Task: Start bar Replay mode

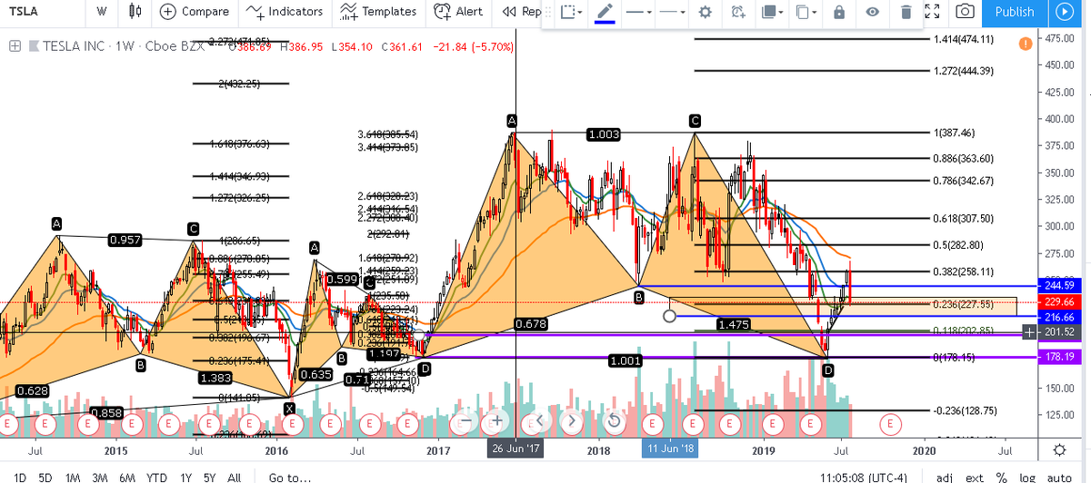Action: coord(522,12)
